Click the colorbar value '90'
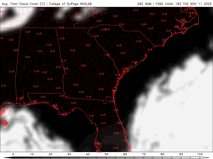Screen dimensions: 213x159 click(x=181, y=154)
